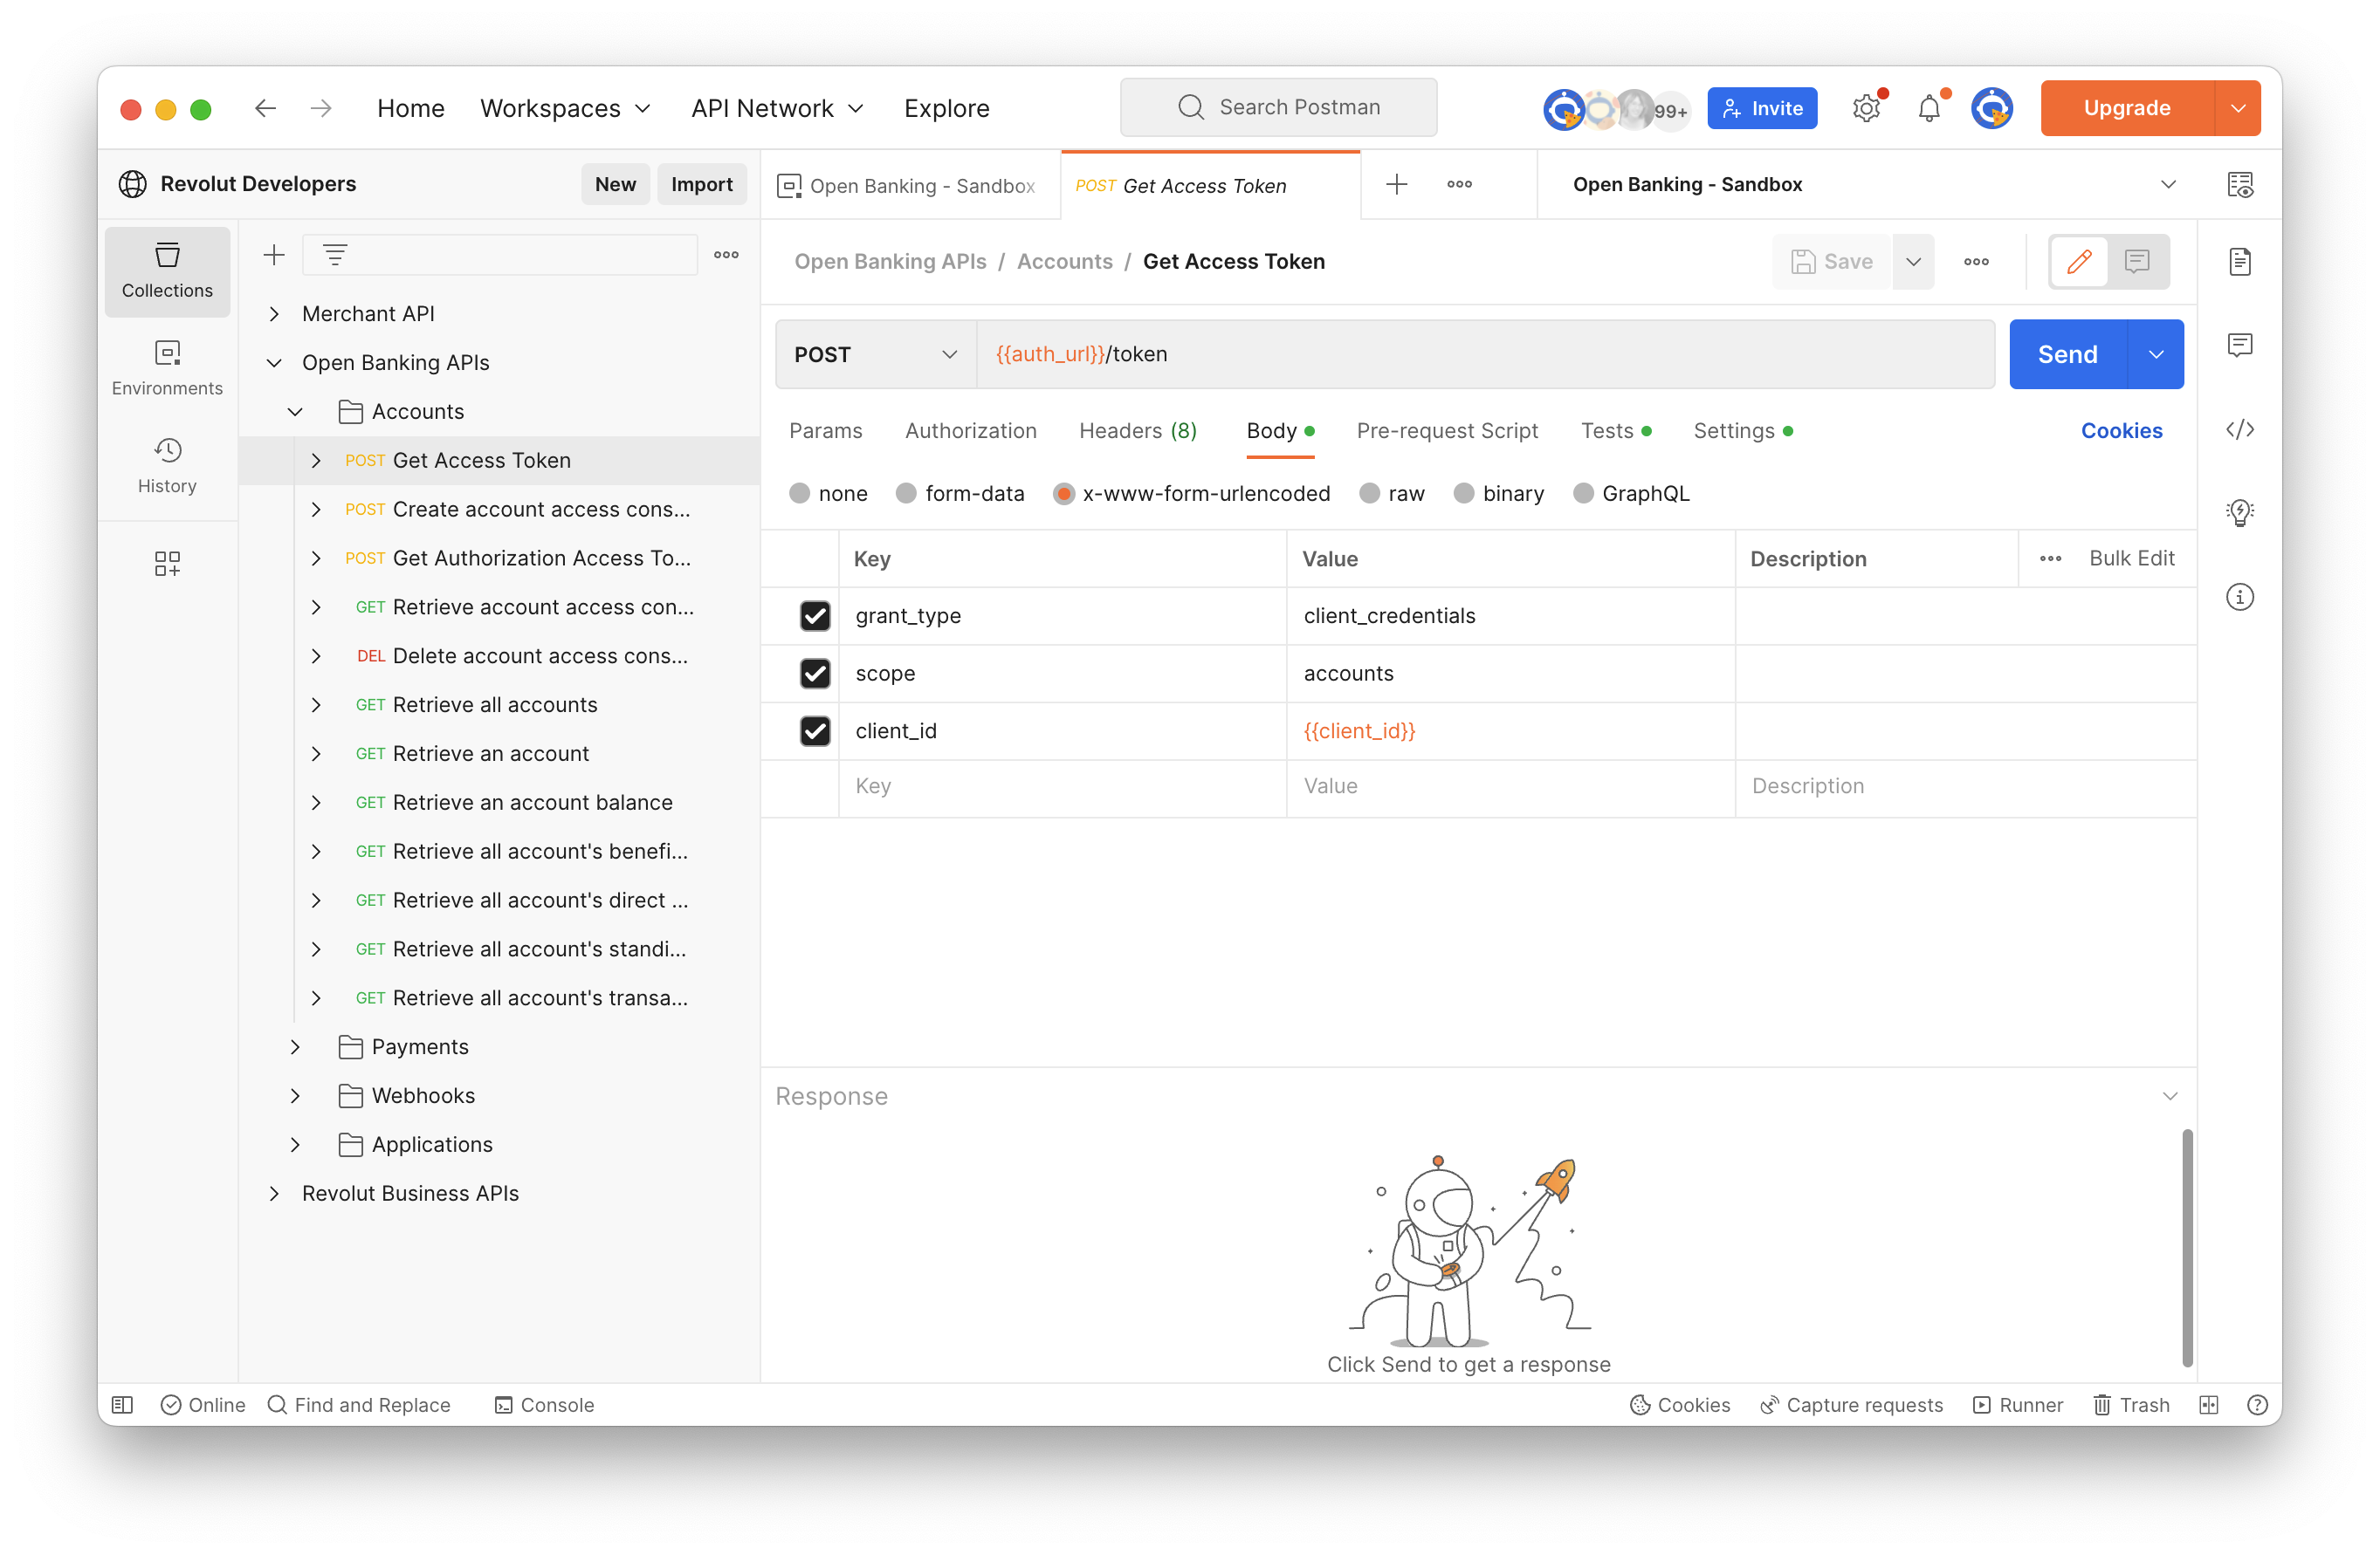
Task: Select the Pre-request Script tab
Action: (x=1446, y=430)
